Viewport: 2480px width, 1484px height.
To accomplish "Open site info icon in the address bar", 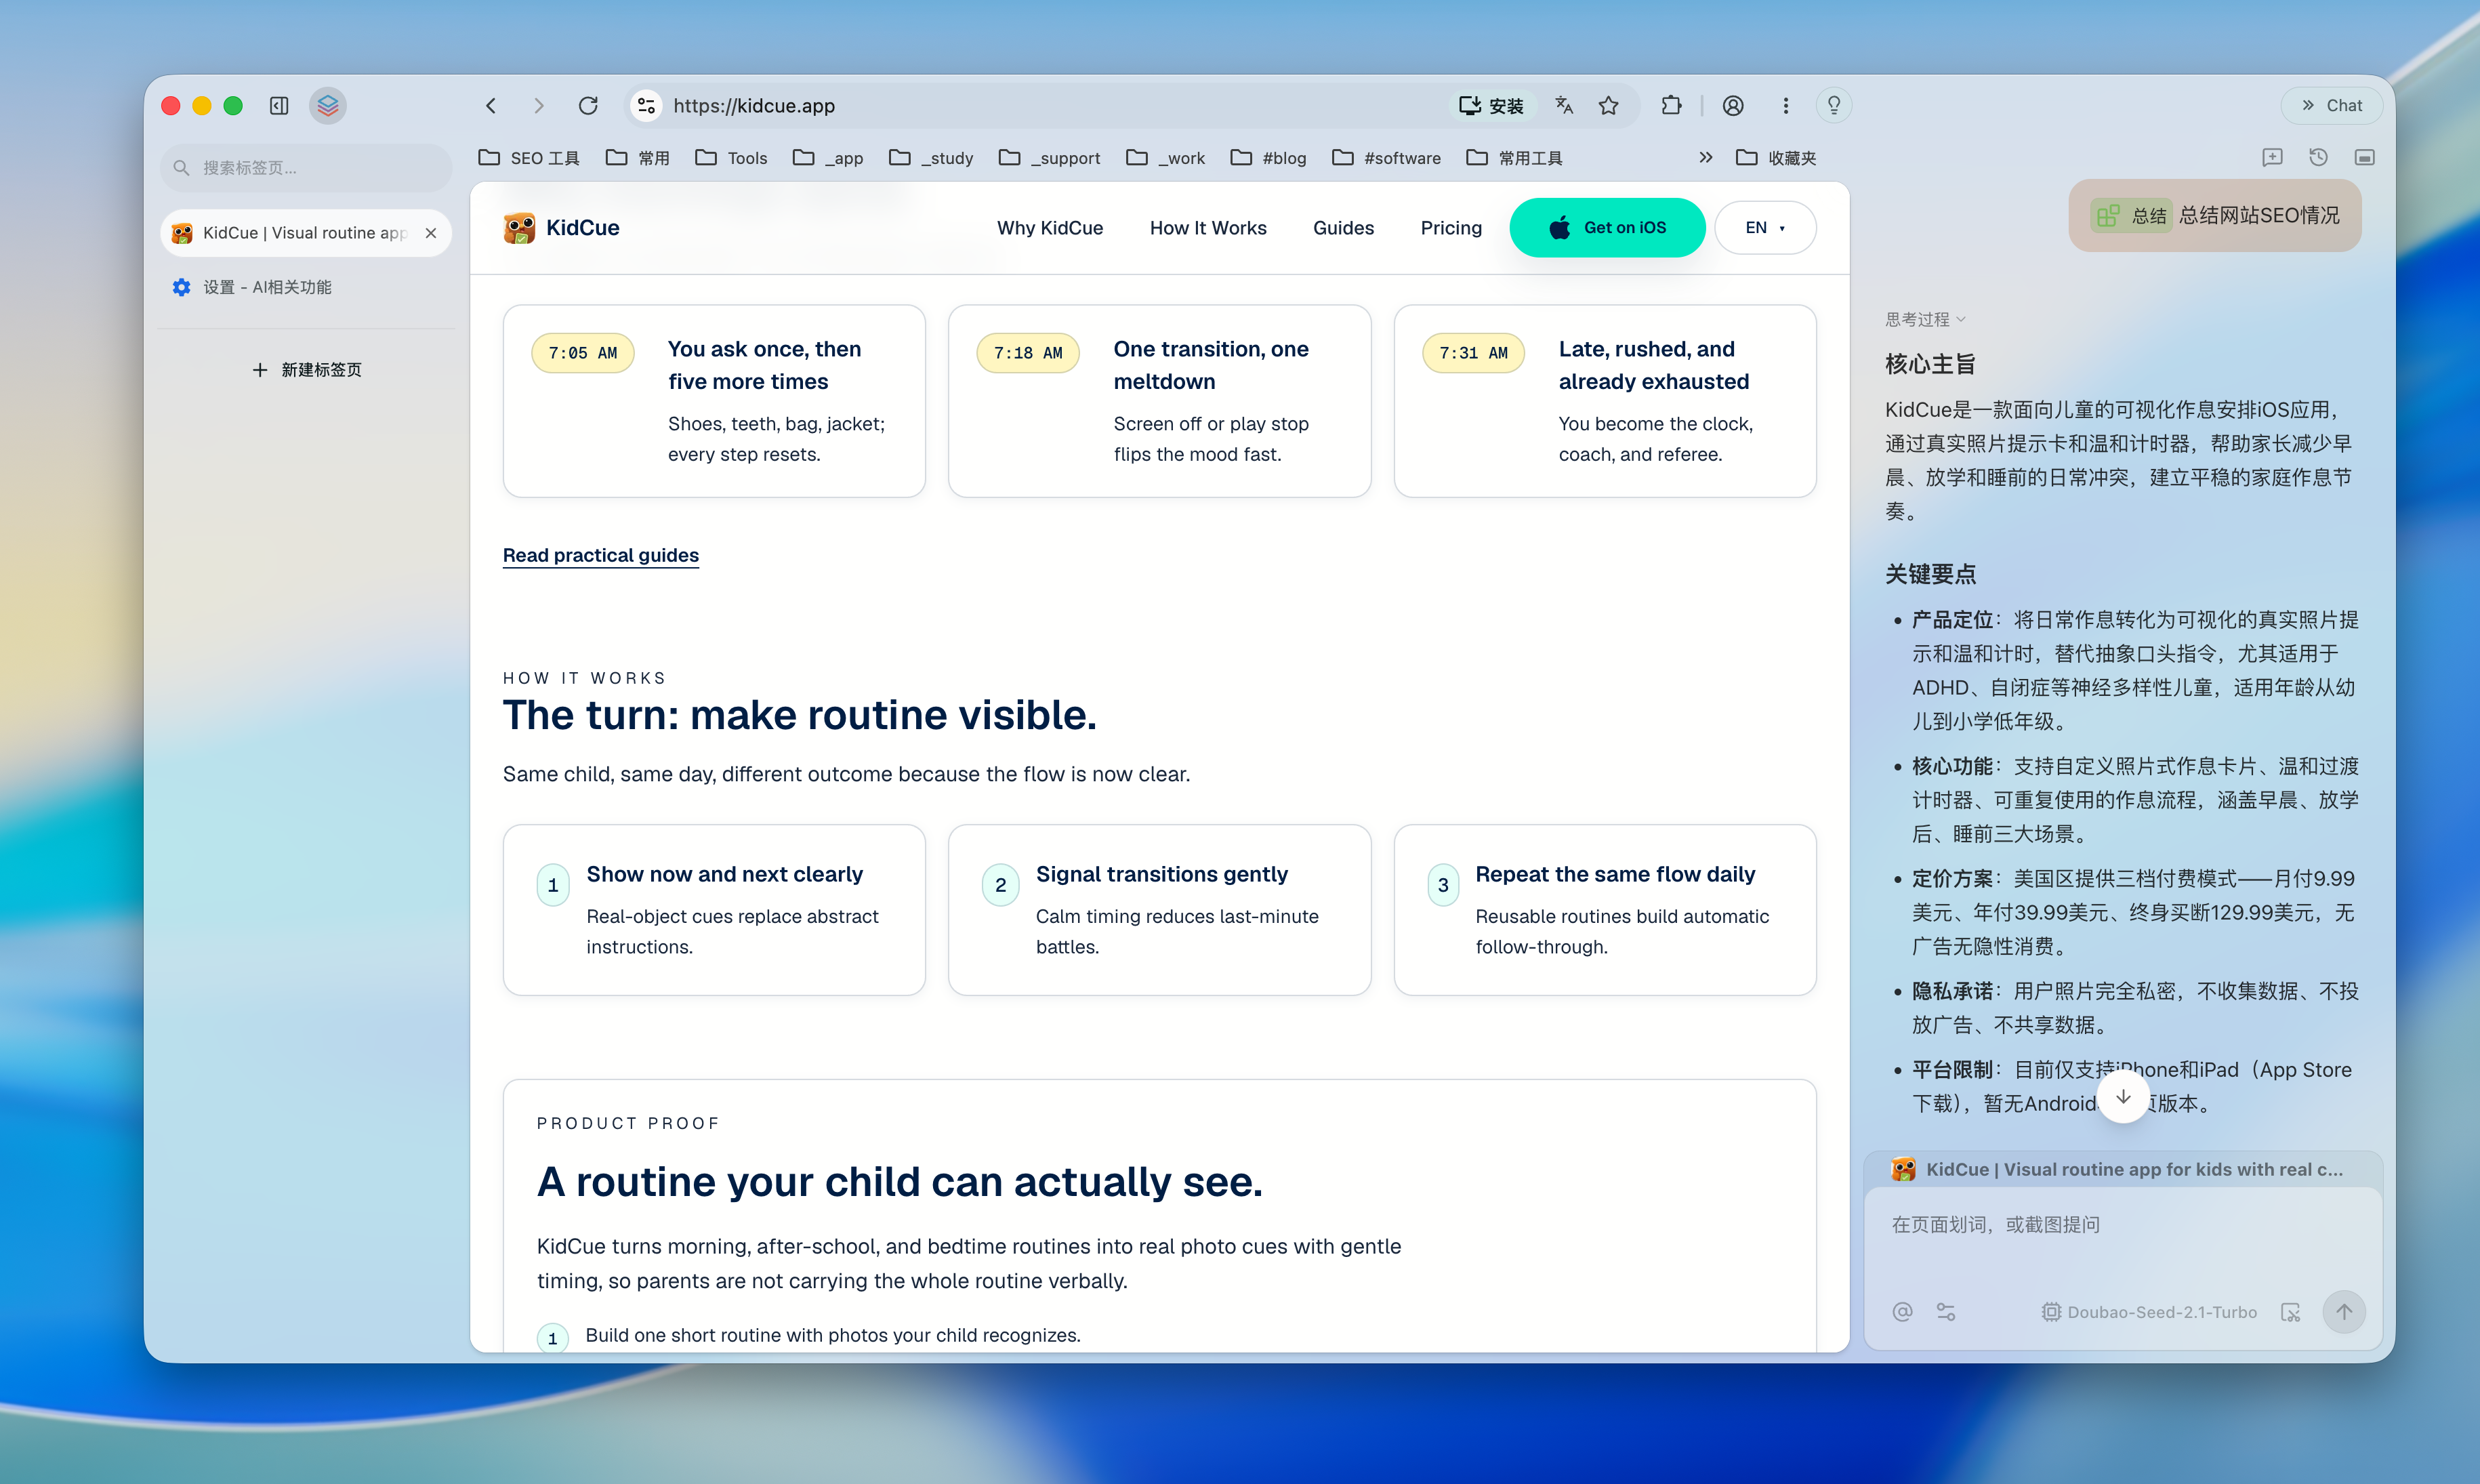I will pyautogui.click(x=647, y=106).
